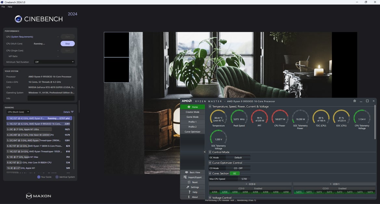The height and width of the screenshot is (204, 380).
Task: Select the Intel Core i9-9880H ranking row
Action: click(x=39, y=162)
